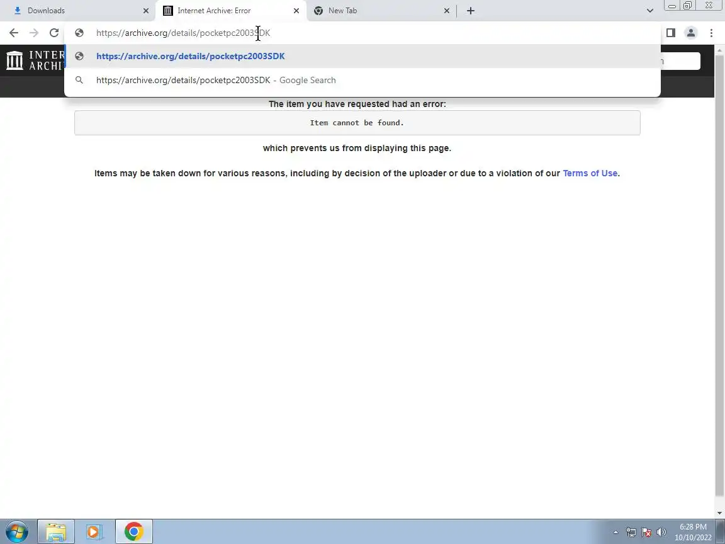
Task: Click the forward navigation arrow
Action: pos(34,33)
